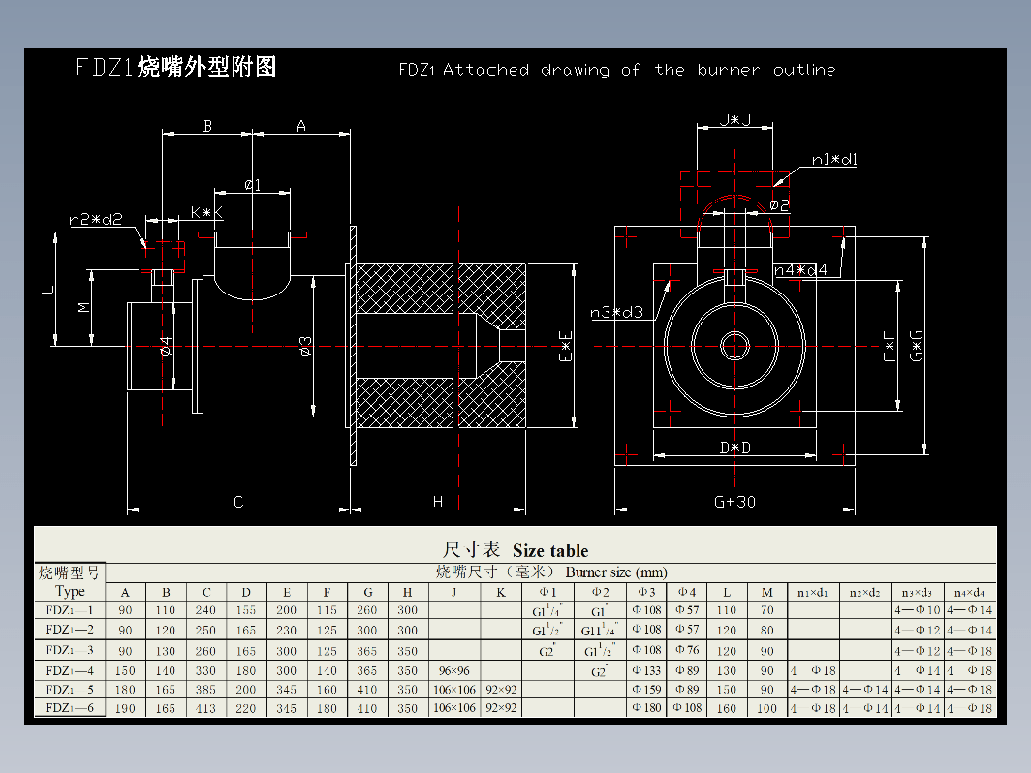The image size is (1031, 773).
Task: Click the 'Φ159' cell in the table
Action: coord(647,690)
